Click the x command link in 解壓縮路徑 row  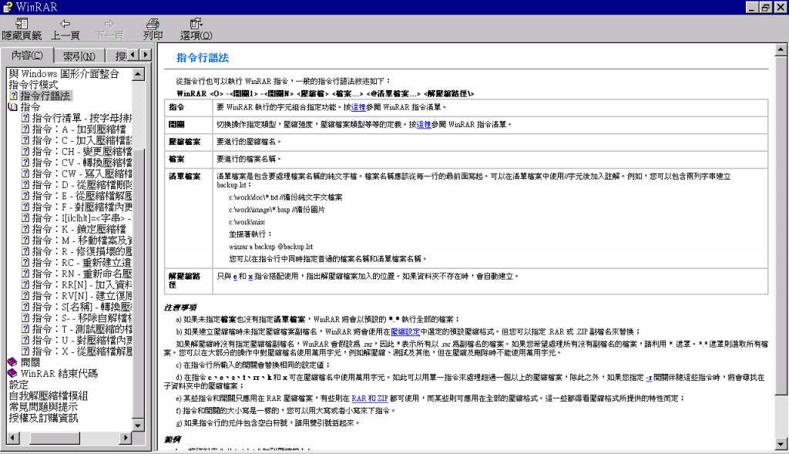[250, 276]
